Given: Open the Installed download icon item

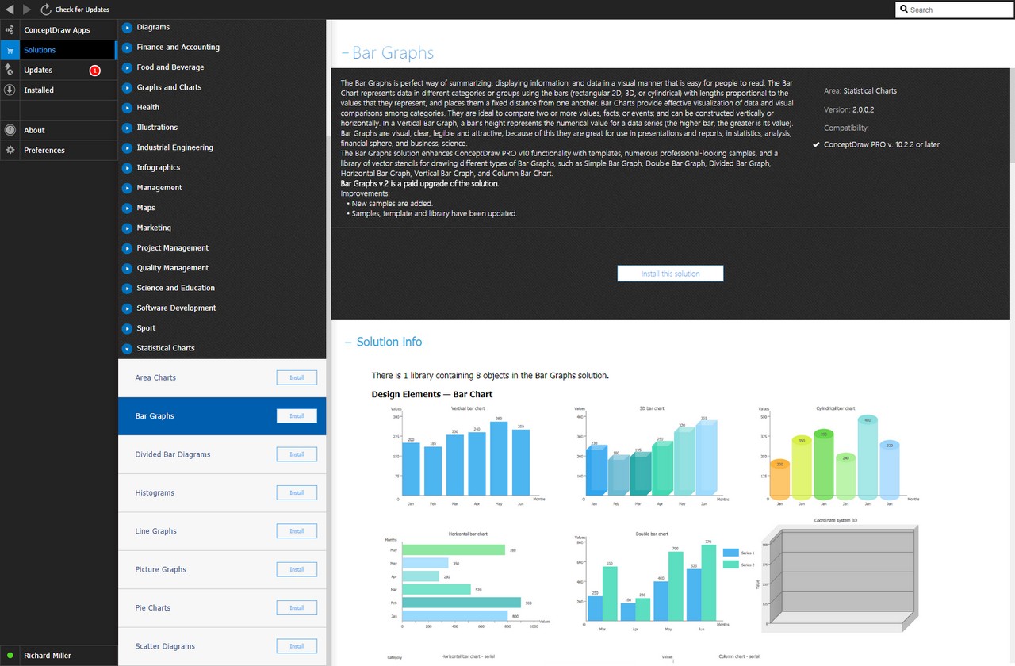Looking at the screenshot, I should (10, 90).
